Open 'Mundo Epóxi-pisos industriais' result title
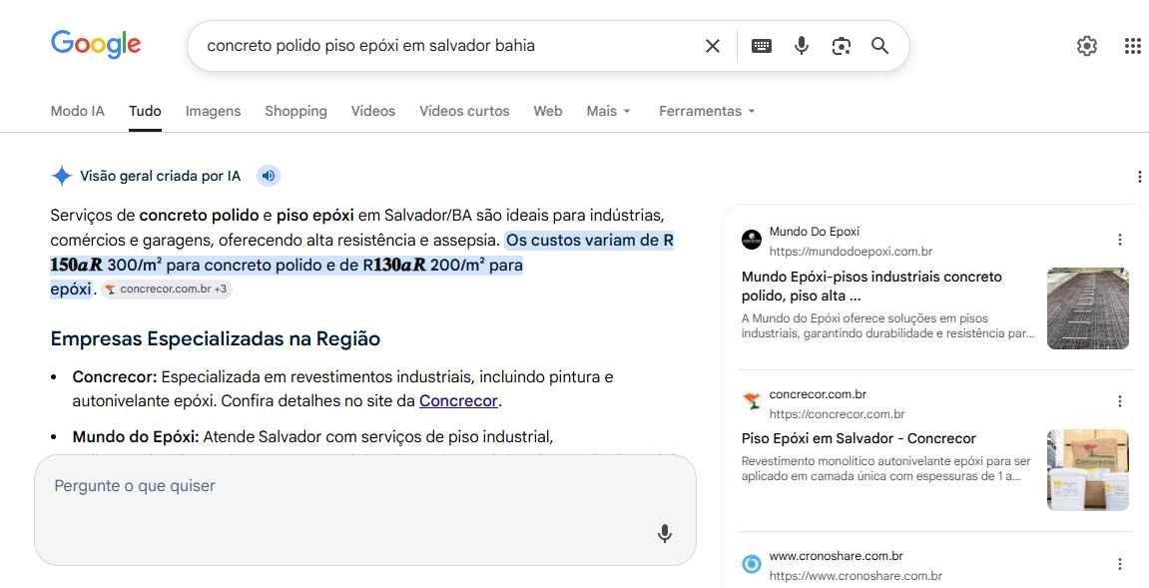 (x=872, y=286)
